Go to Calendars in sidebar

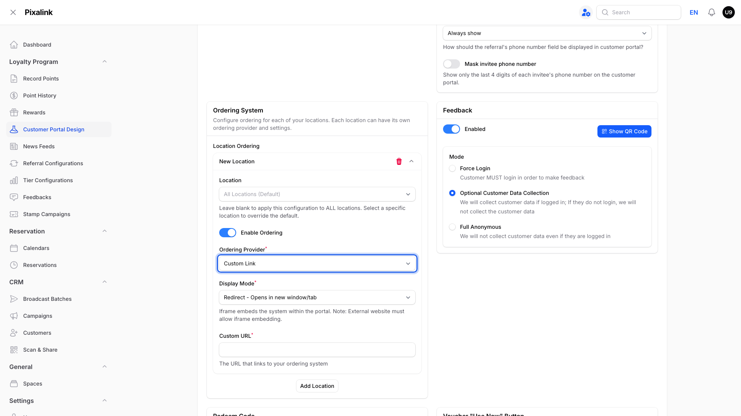pos(59,248)
